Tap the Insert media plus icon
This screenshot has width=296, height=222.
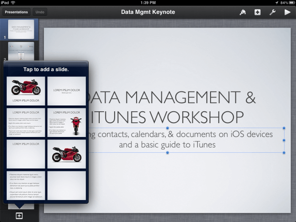pyautogui.click(x=258, y=12)
